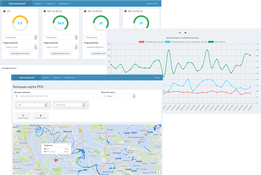Click the clock icon beside the time interval
This screenshot has width=261, height=175.
coord(17,96)
